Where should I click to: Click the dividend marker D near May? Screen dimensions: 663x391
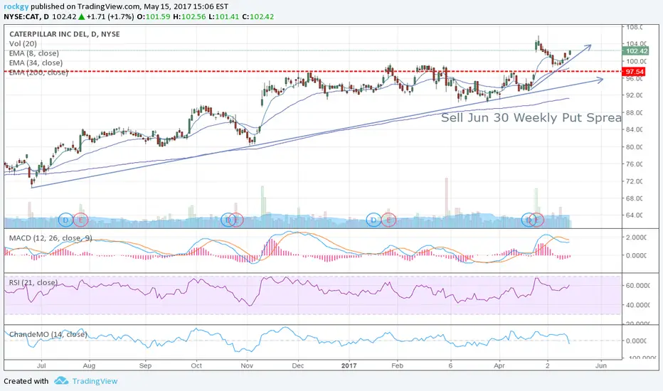[x=528, y=220]
